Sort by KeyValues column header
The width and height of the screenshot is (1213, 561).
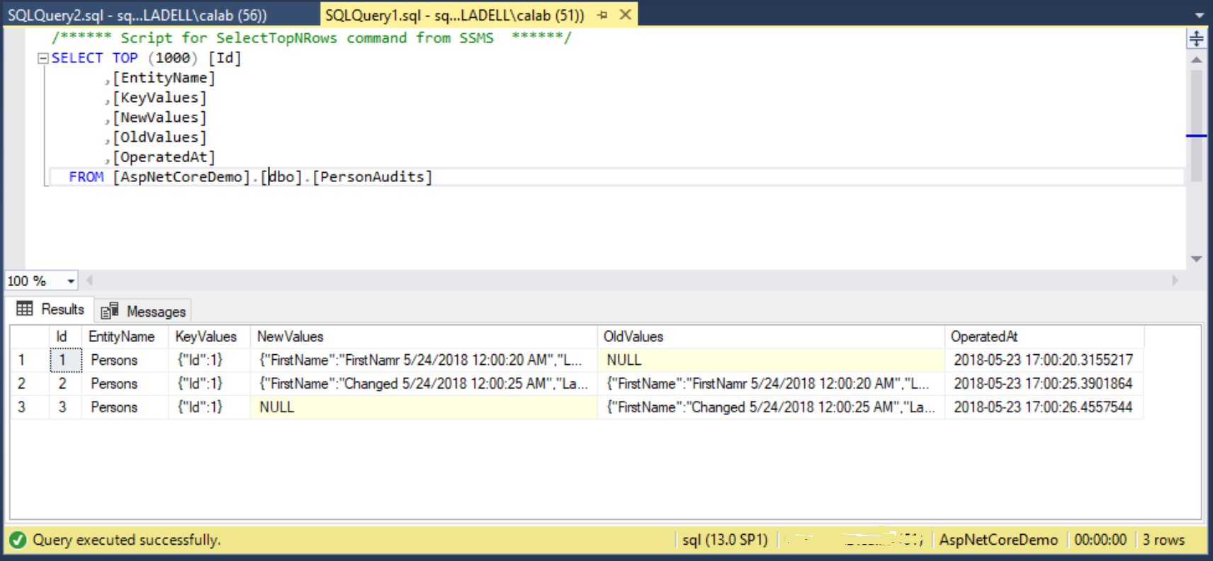(209, 336)
